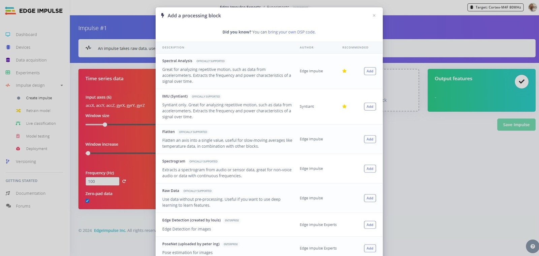
Task: Click the Output features checkmark circle
Action: [521, 81]
